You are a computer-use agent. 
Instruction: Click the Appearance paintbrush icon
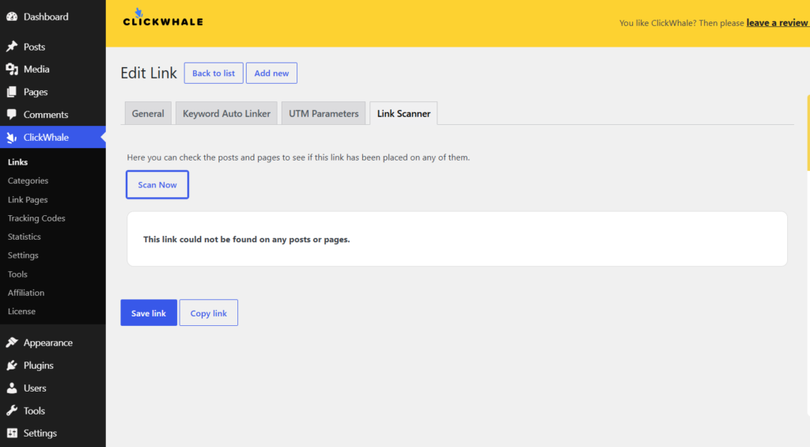tap(12, 343)
